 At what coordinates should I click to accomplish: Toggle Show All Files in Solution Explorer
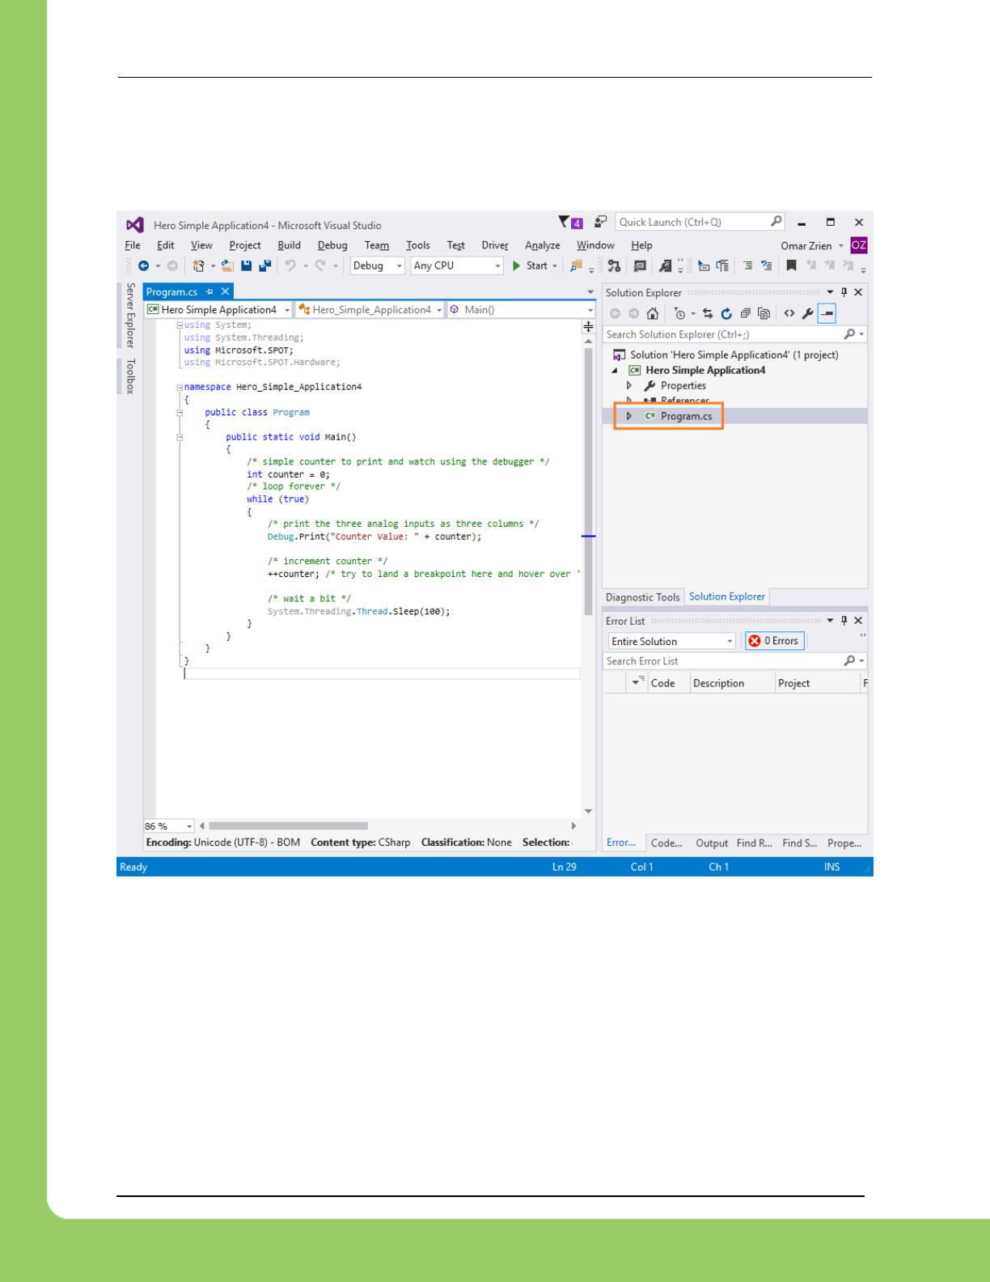click(x=764, y=314)
